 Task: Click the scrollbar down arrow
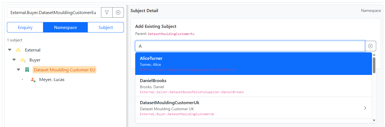(x=374, y=120)
